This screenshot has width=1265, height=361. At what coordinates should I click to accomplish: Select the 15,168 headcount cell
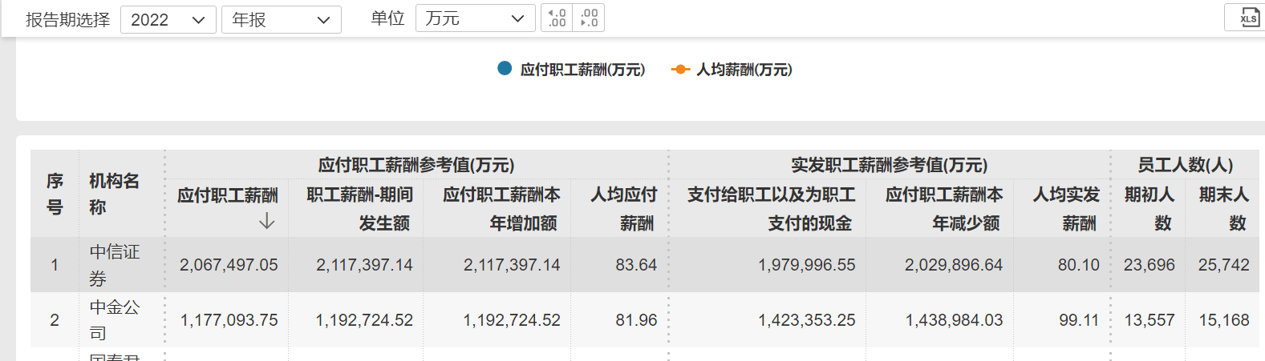click(x=1224, y=320)
